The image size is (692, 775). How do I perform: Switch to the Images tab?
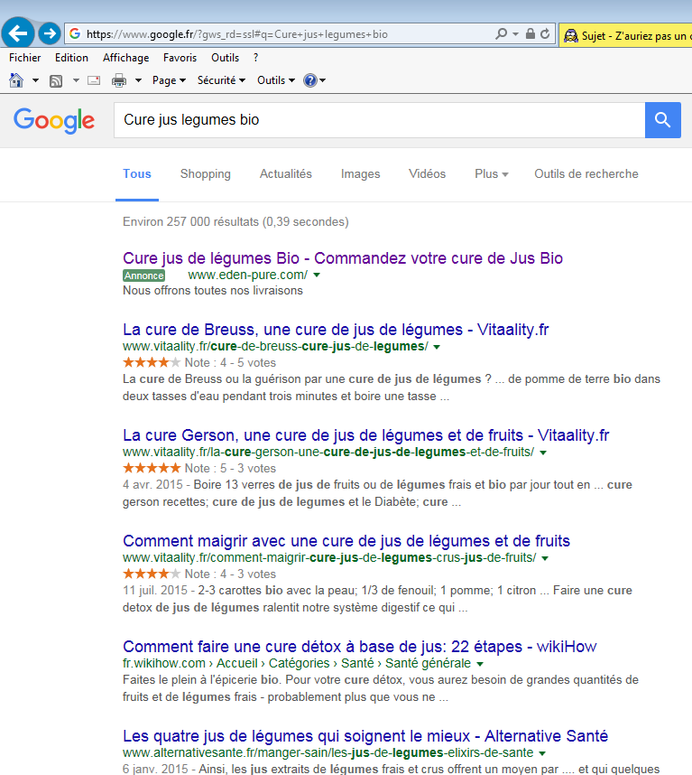[360, 174]
